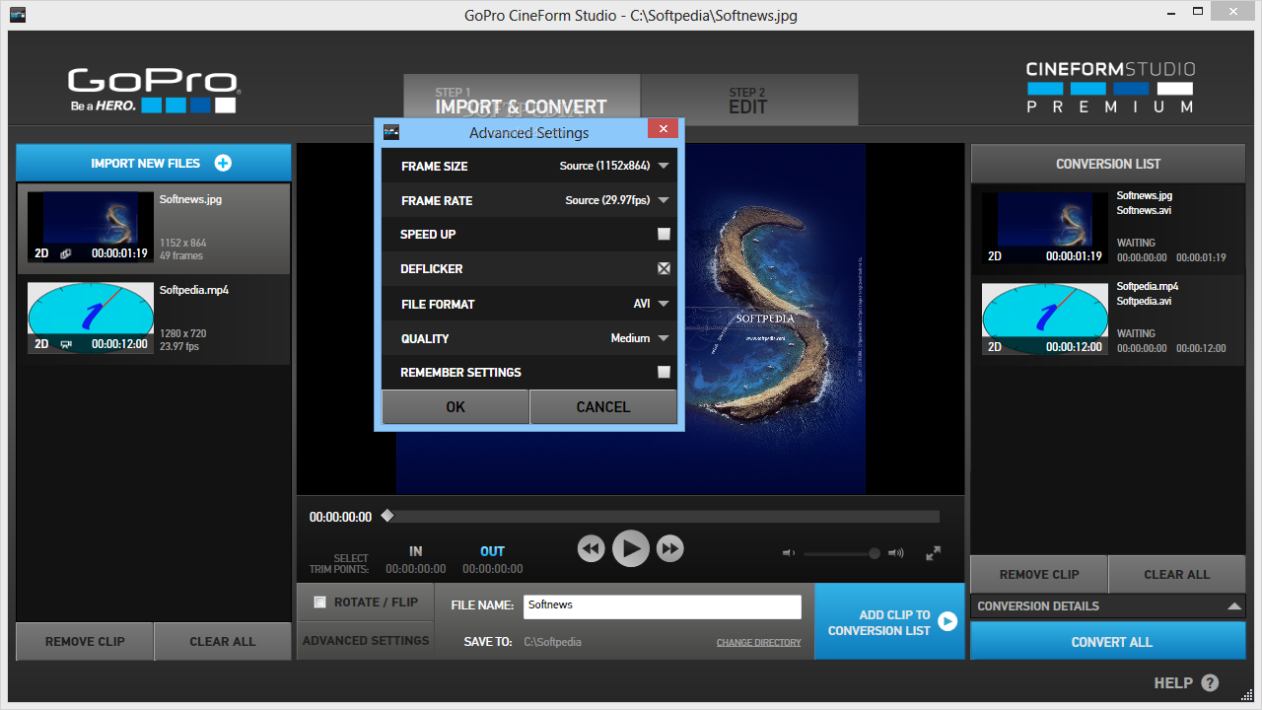Click the Advanced Settings dialog title icon
The image size is (1262, 710).
pyautogui.click(x=391, y=132)
